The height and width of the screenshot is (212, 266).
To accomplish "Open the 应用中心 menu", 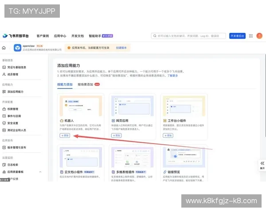I will 60,36.
